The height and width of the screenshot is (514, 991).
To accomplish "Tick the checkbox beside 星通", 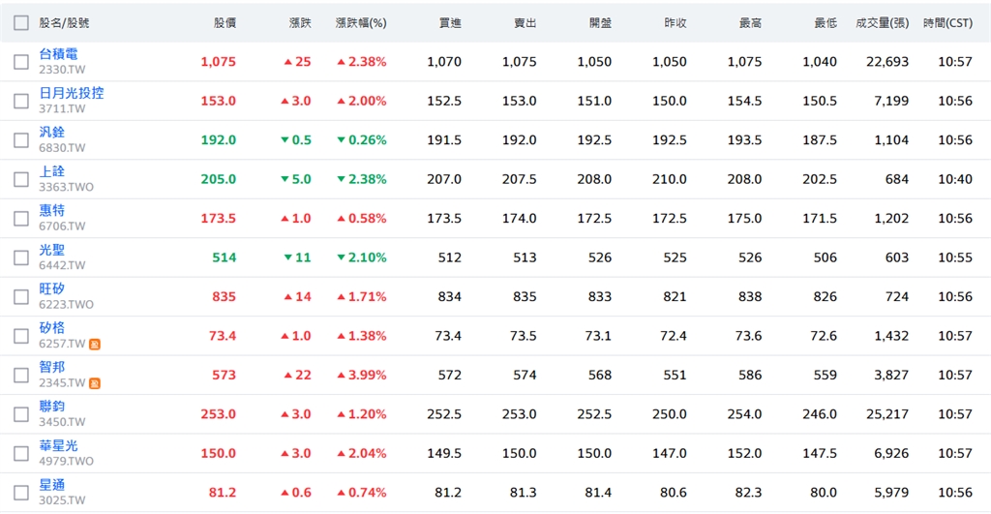I will tap(21, 492).
